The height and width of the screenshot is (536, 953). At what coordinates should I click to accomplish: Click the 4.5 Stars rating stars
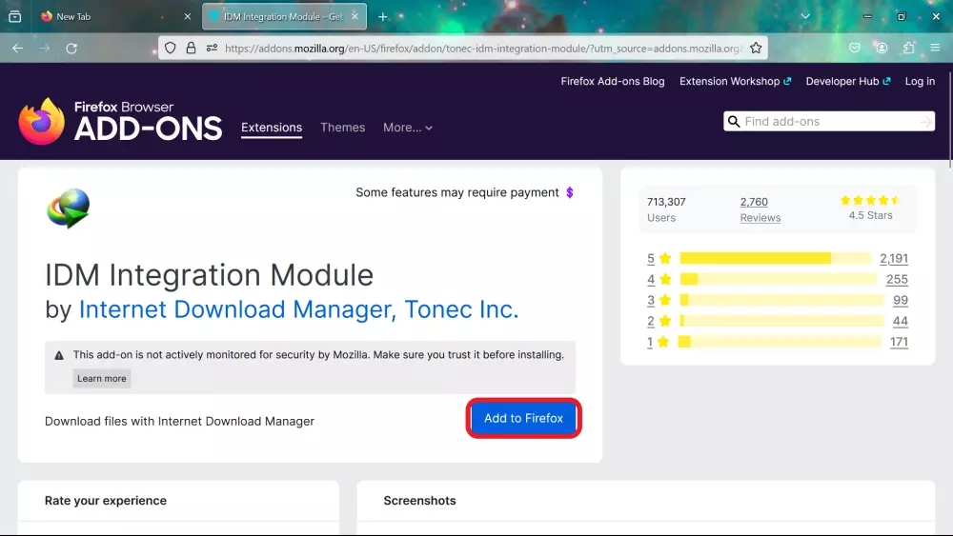pos(870,200)
